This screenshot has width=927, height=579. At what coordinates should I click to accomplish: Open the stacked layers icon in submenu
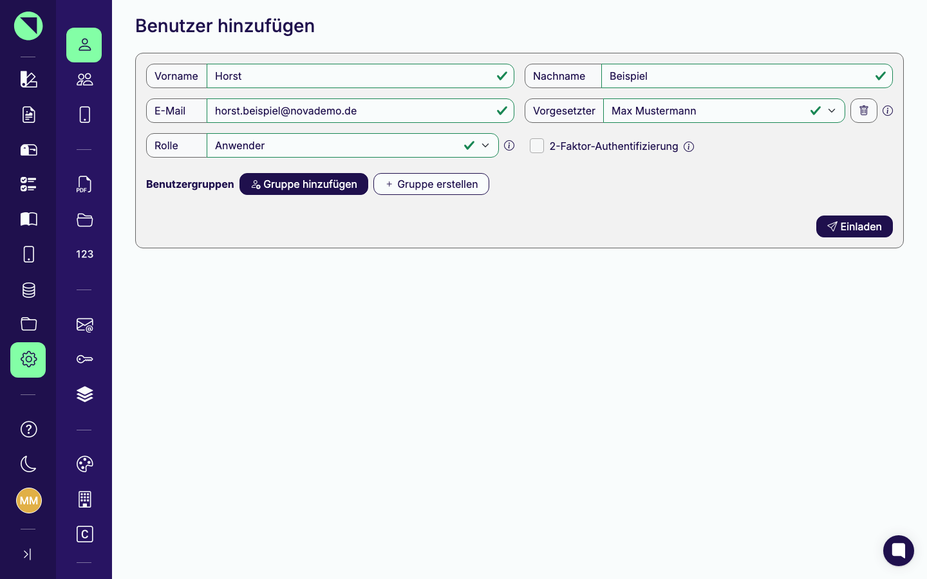84,394
